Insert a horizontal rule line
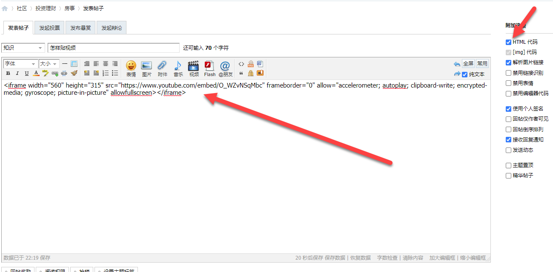The image size is (553, 272). [65, 64]
